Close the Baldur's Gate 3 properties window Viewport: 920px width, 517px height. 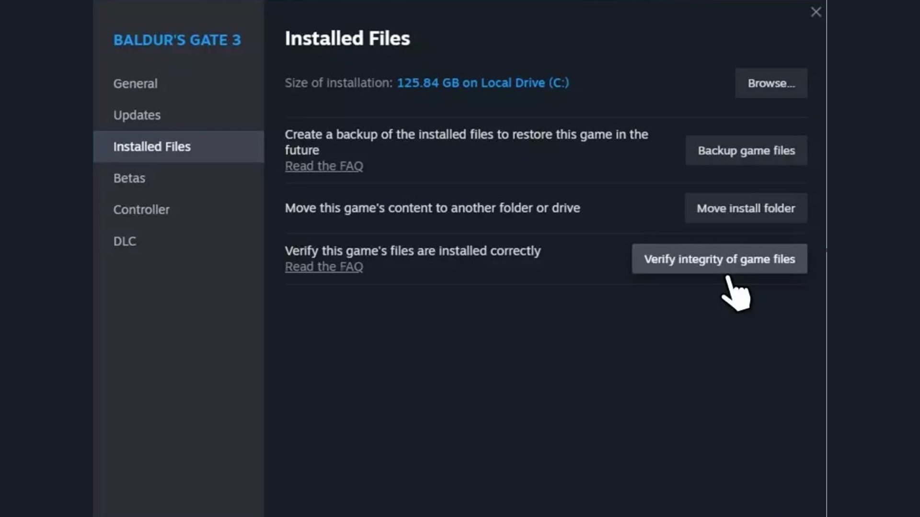815,11
